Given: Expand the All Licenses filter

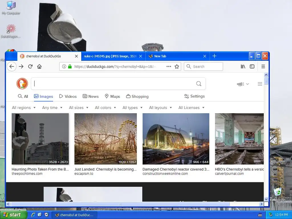Looking at the screenshot, I should pyautogui.click(x=191, y=108).
